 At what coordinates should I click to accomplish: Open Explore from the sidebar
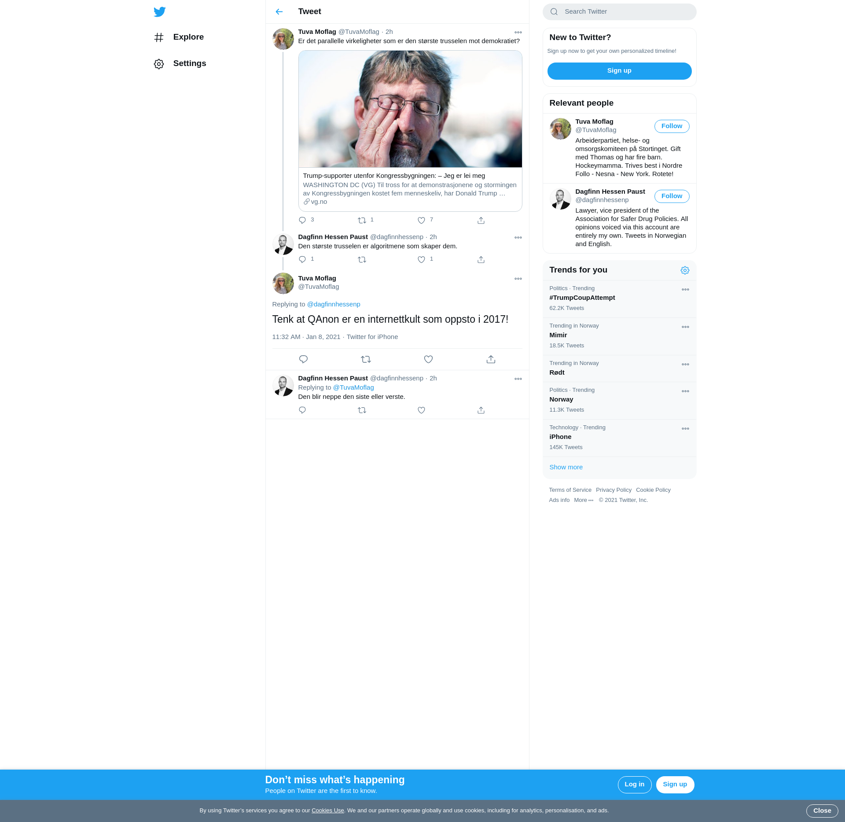click(179, 37)
